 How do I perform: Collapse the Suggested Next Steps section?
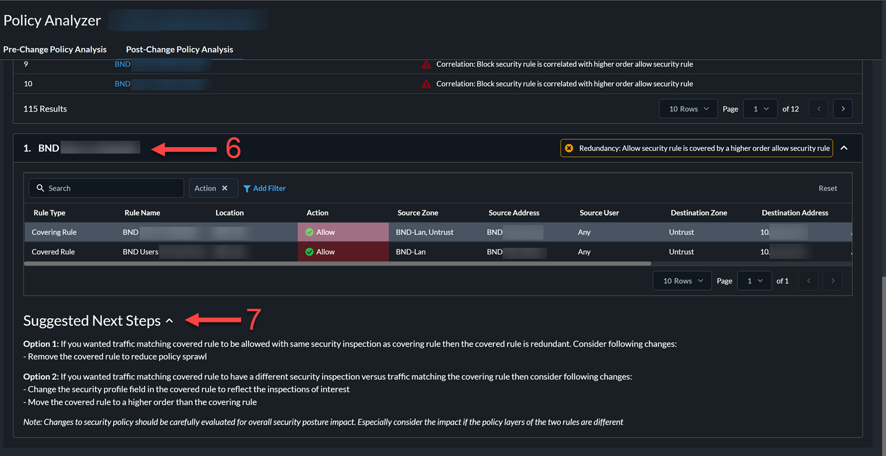pyautogui.click(x=170, y=320)
